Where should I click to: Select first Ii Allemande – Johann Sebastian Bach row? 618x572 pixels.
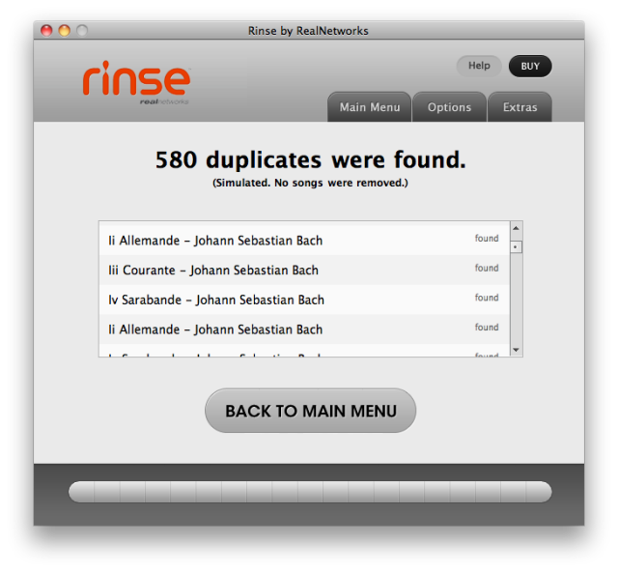pyautogui.click(x=304, y=241)
